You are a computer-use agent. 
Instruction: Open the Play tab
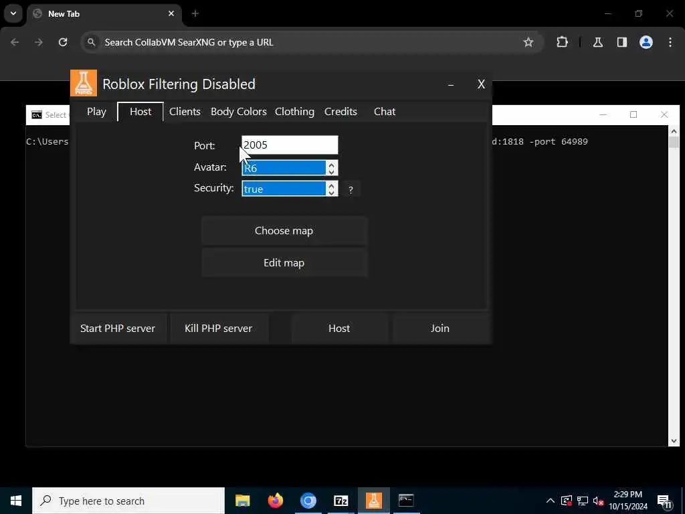click(96, 112)
